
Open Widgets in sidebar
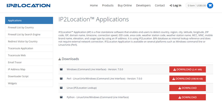pyautogui.click(x=29, y=83)
